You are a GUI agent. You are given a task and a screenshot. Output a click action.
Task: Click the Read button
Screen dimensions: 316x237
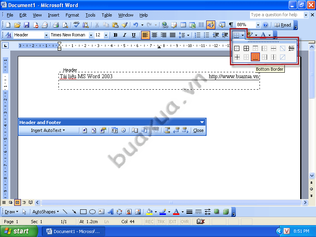(283, 25)
